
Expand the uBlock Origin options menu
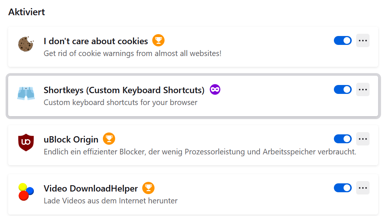pyautogui.click(x=363, y=139)
